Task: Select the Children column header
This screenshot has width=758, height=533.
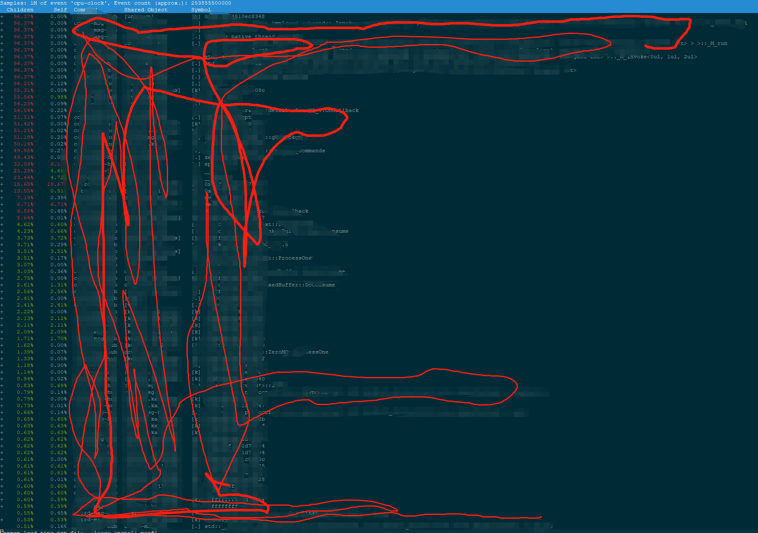Action: (20, 10)
